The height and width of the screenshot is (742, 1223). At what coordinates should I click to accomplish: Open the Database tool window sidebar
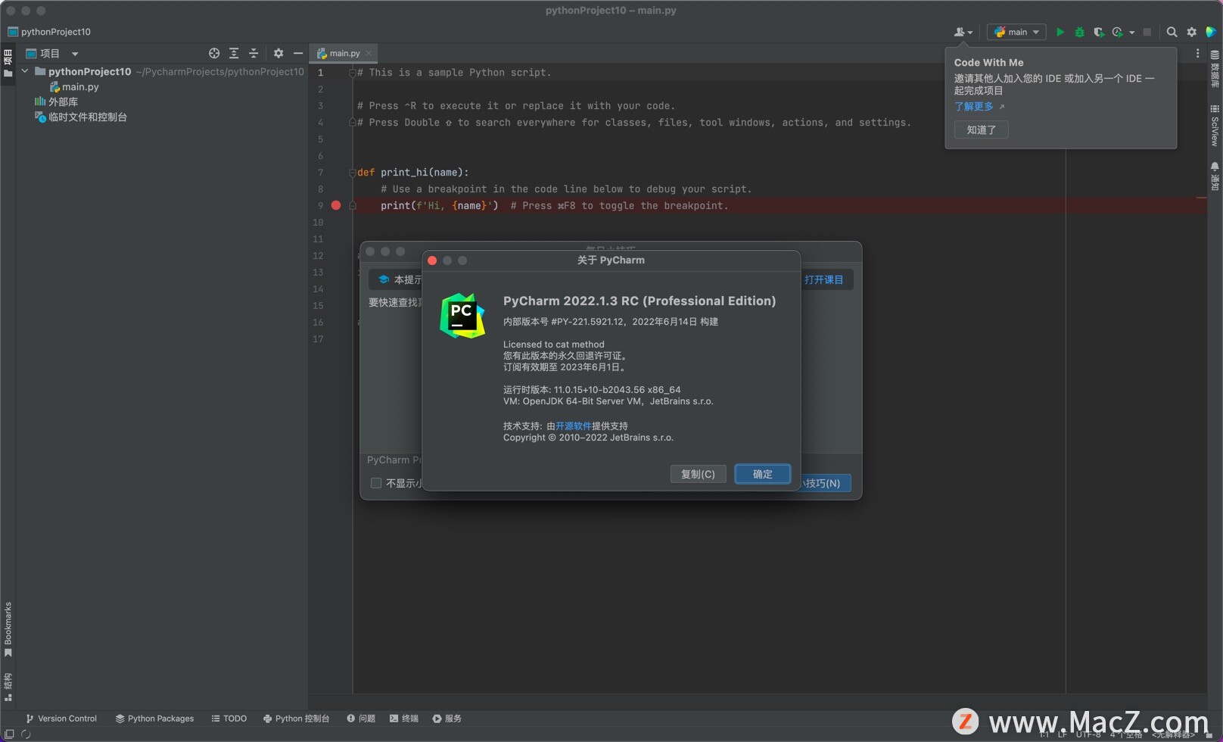[x=1215, y=69]
